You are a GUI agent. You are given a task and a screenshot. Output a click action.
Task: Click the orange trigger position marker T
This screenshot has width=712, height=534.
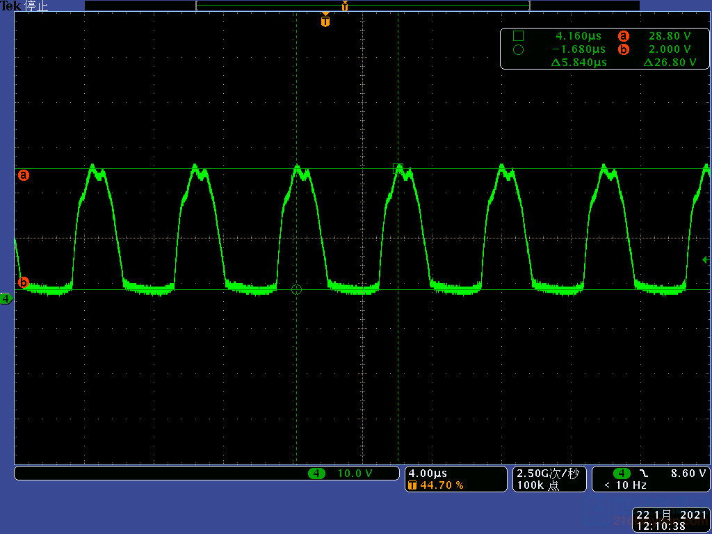[x=325, y=20]
